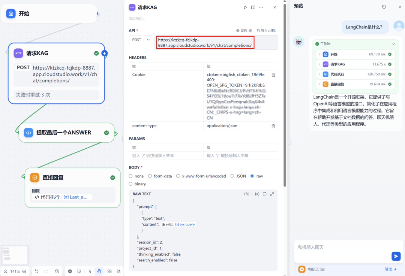Click the 导入cURL link
Viewport: 405px width, 276px height.
point(266,31)
